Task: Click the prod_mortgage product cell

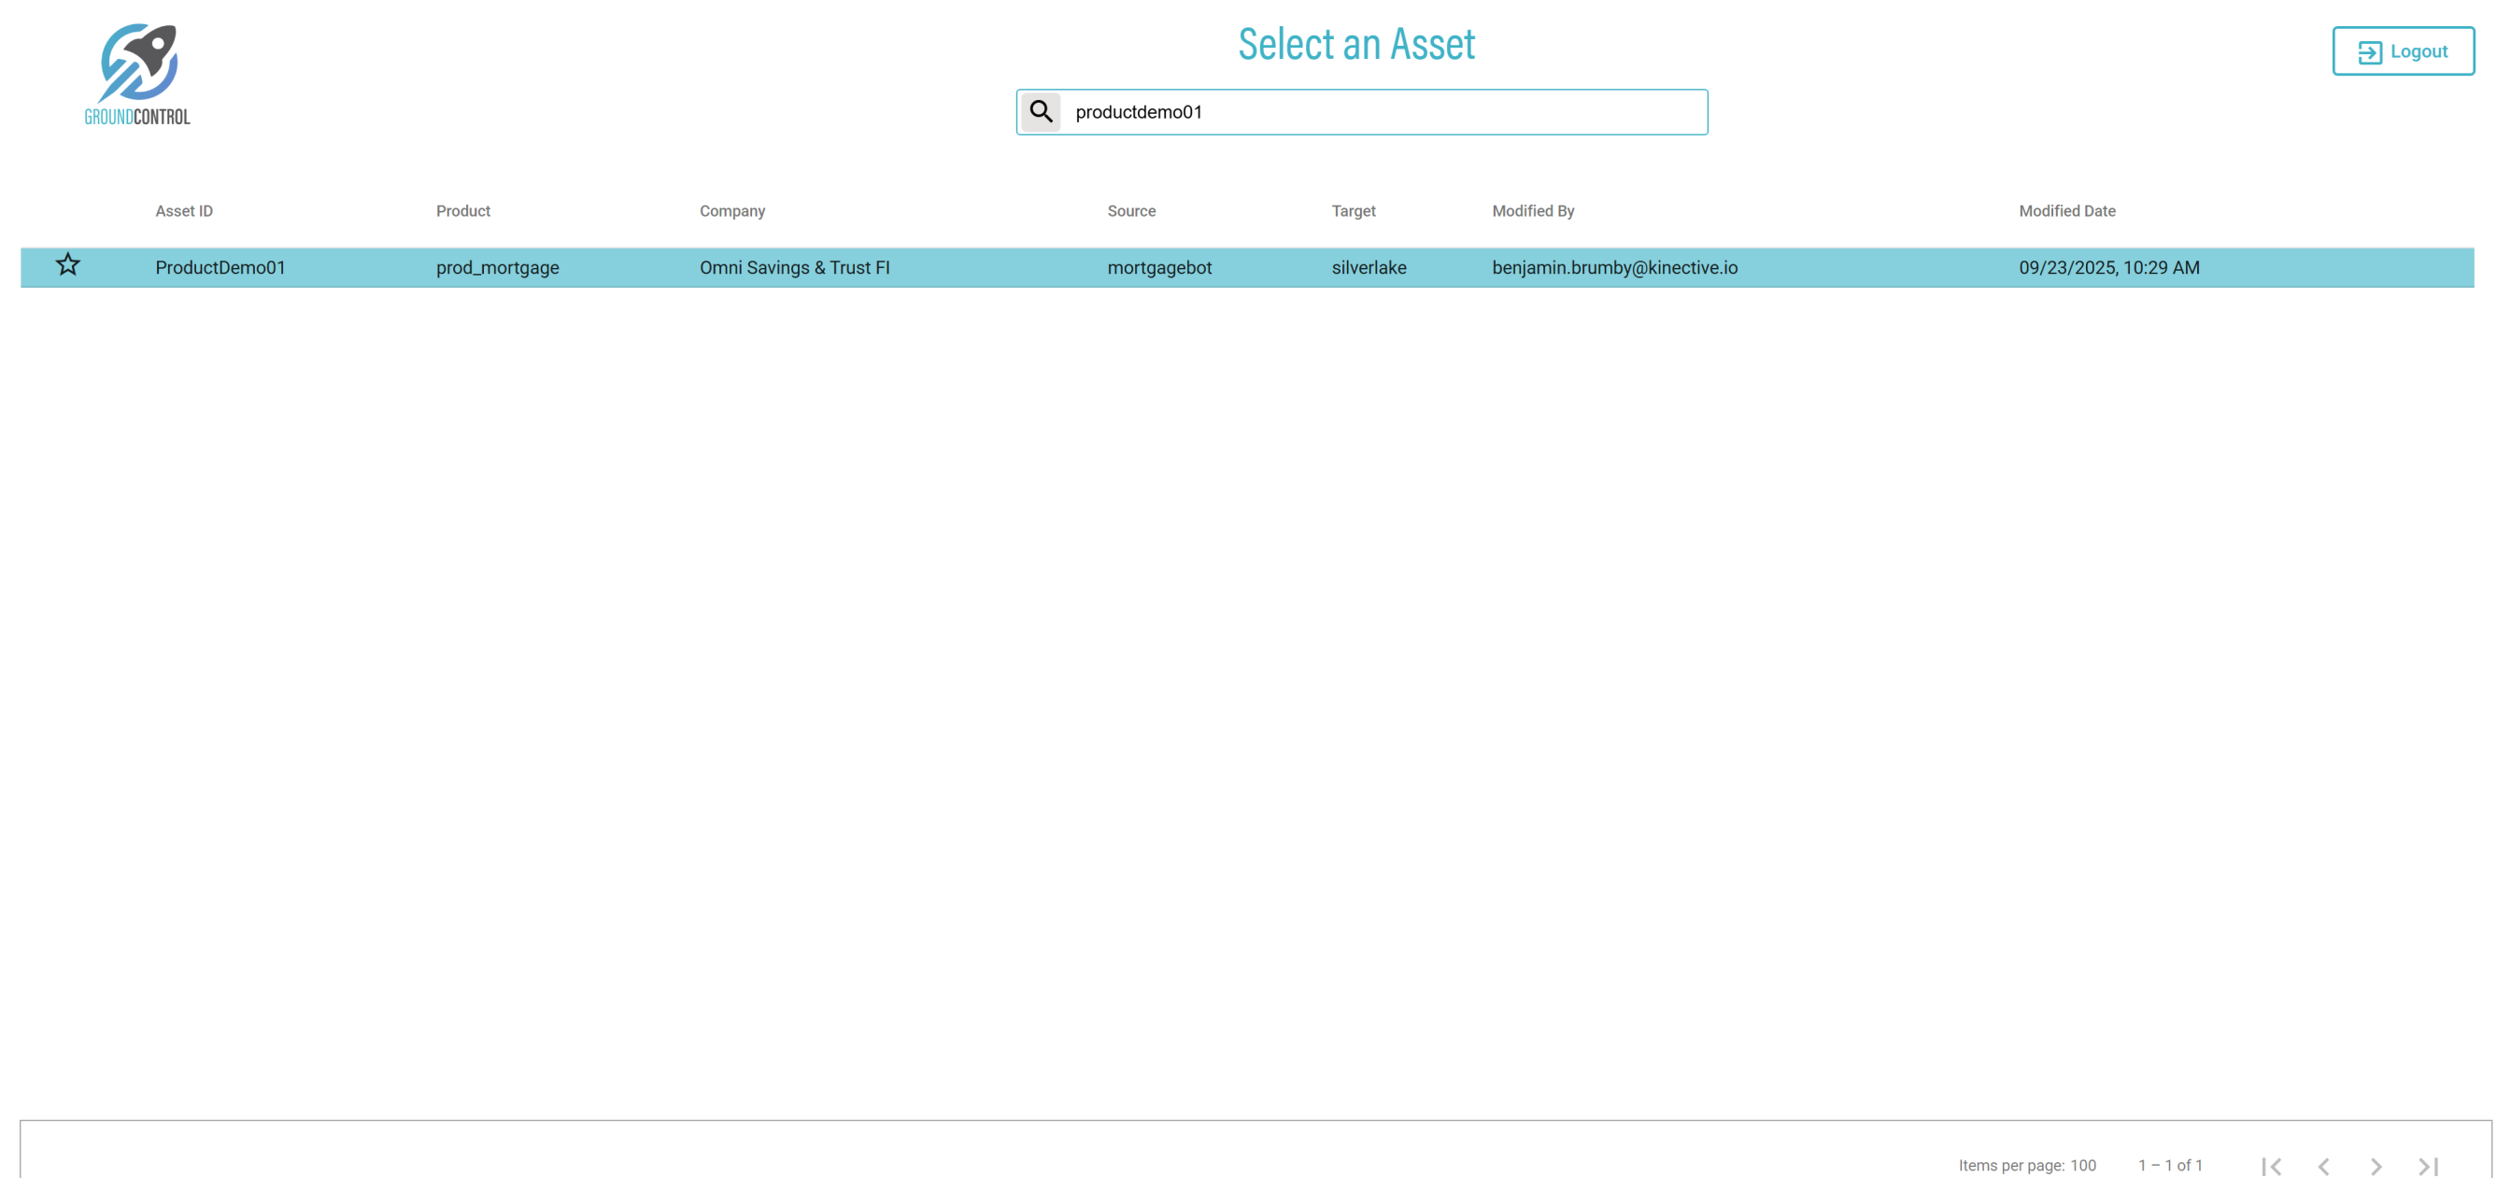Action: pyautogui.click(x=497, y=267)
